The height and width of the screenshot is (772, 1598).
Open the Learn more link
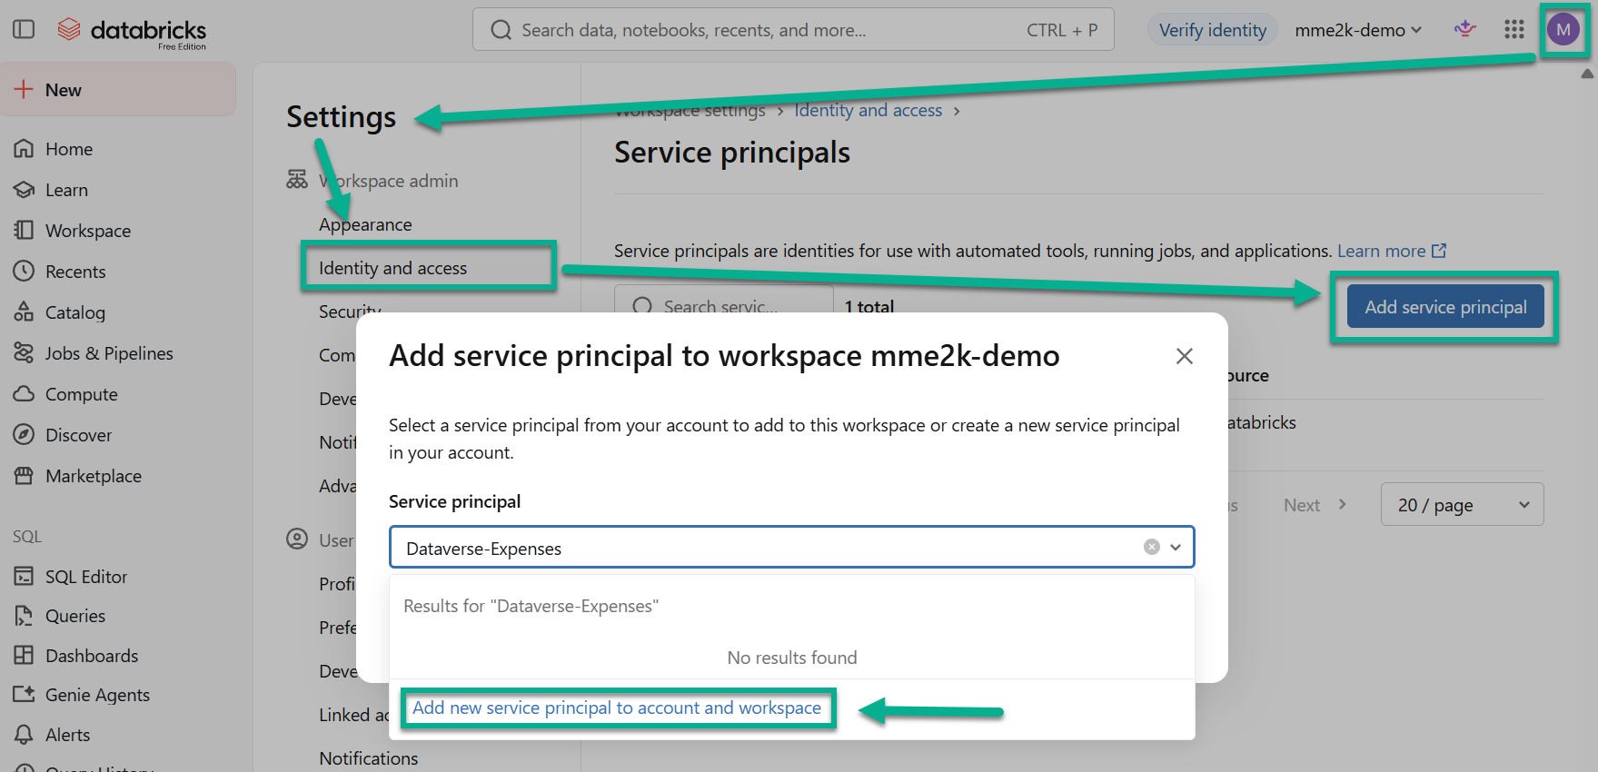[1391, 251]
